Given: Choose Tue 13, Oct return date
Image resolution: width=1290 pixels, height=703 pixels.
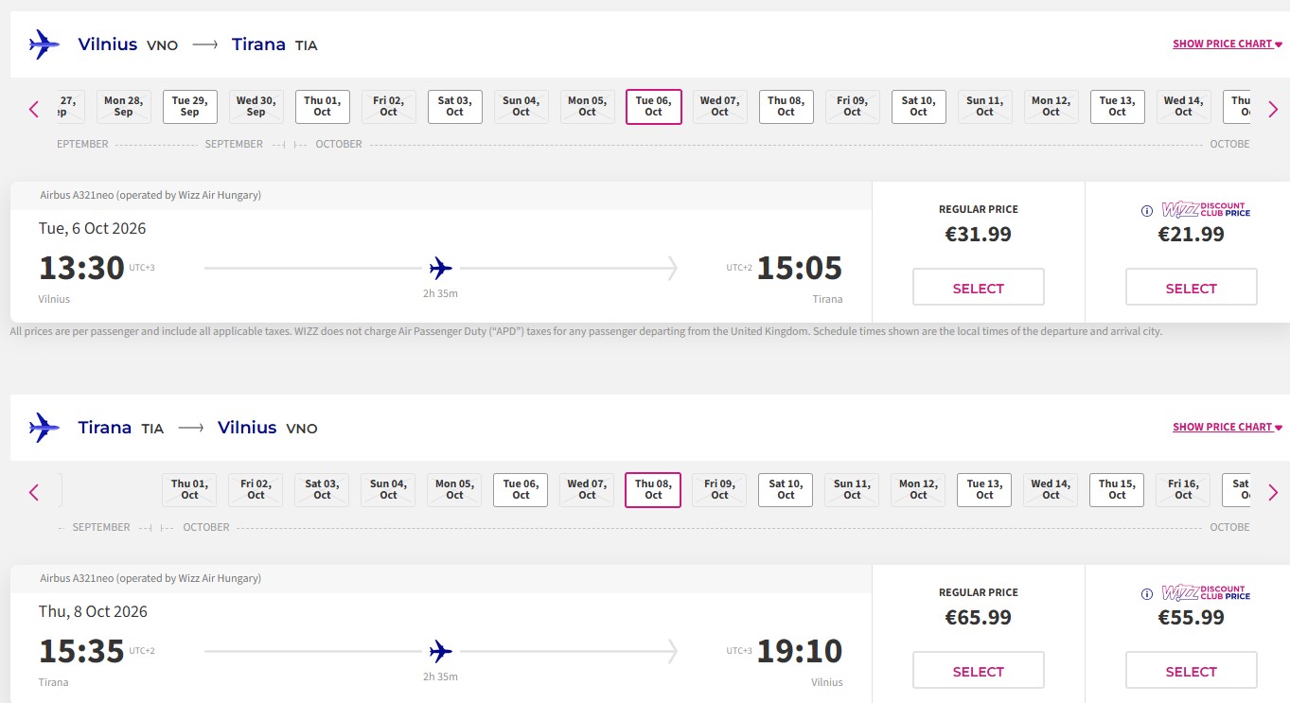Looking at the screenshot, I should (985, 490).
